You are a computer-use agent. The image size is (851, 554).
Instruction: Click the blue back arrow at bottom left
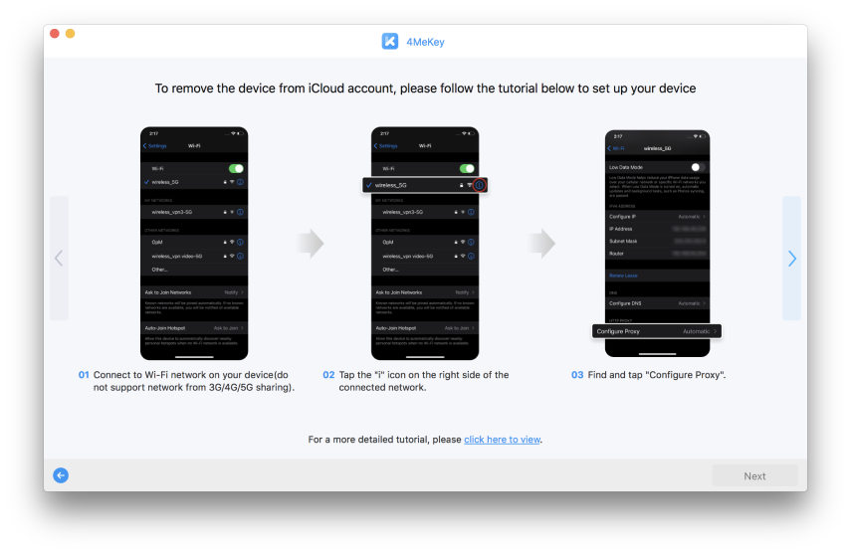click(61, 475)
